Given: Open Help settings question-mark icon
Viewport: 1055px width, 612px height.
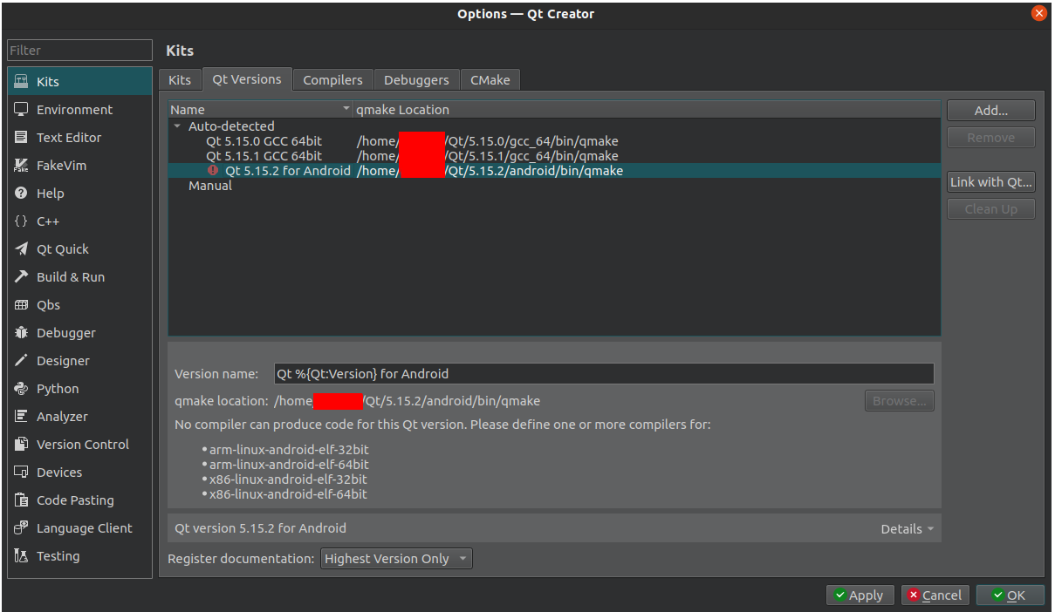Looking at the screenshot, I should click(22, 193).
